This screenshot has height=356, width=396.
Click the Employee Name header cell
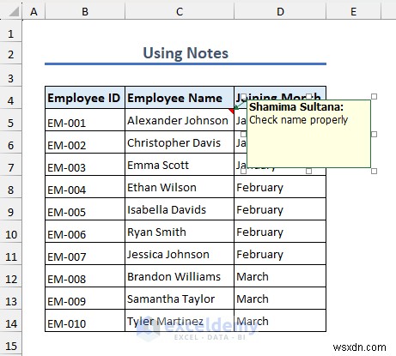180,98
